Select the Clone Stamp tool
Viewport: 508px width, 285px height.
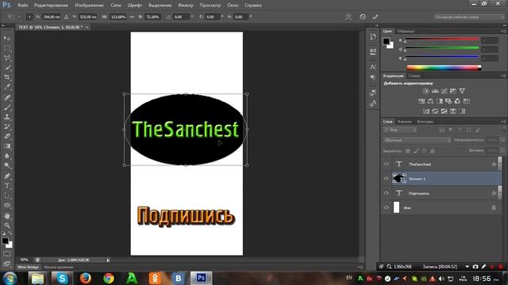tap(7, 116)
